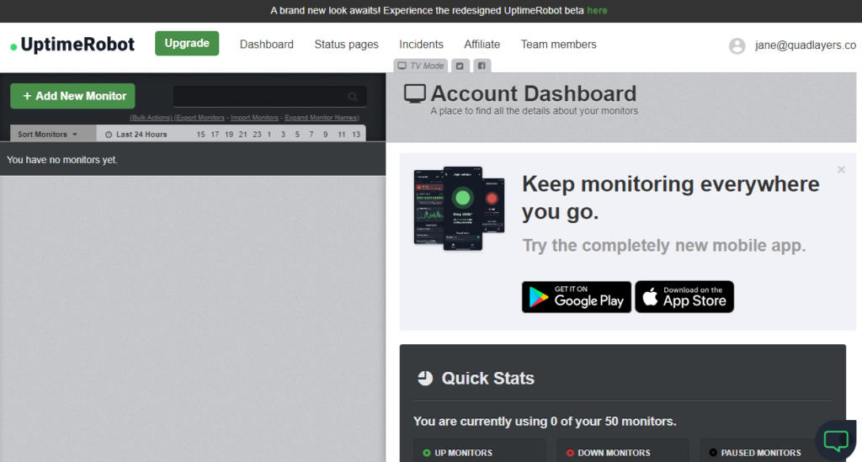The image size is (862, 462).
Task: Click hour marker 15 in timeline
Action: click(x=200, y=134)
